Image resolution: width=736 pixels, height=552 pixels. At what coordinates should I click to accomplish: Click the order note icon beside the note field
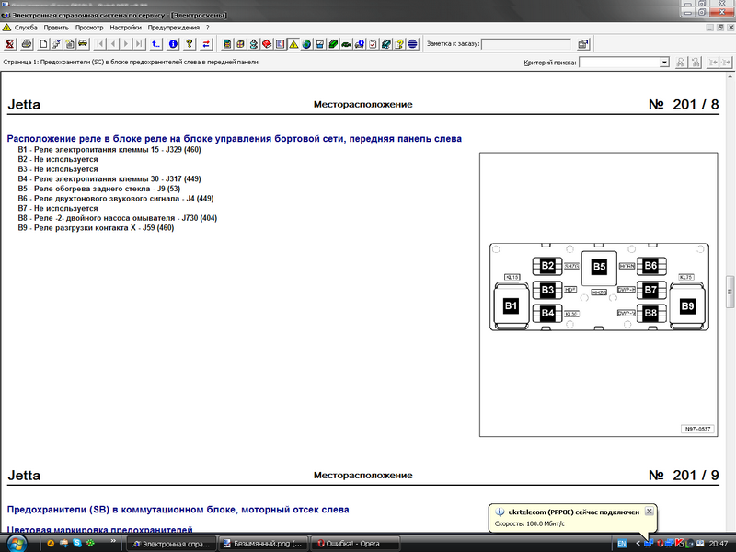pyautogui.click(x=583, y=44)
